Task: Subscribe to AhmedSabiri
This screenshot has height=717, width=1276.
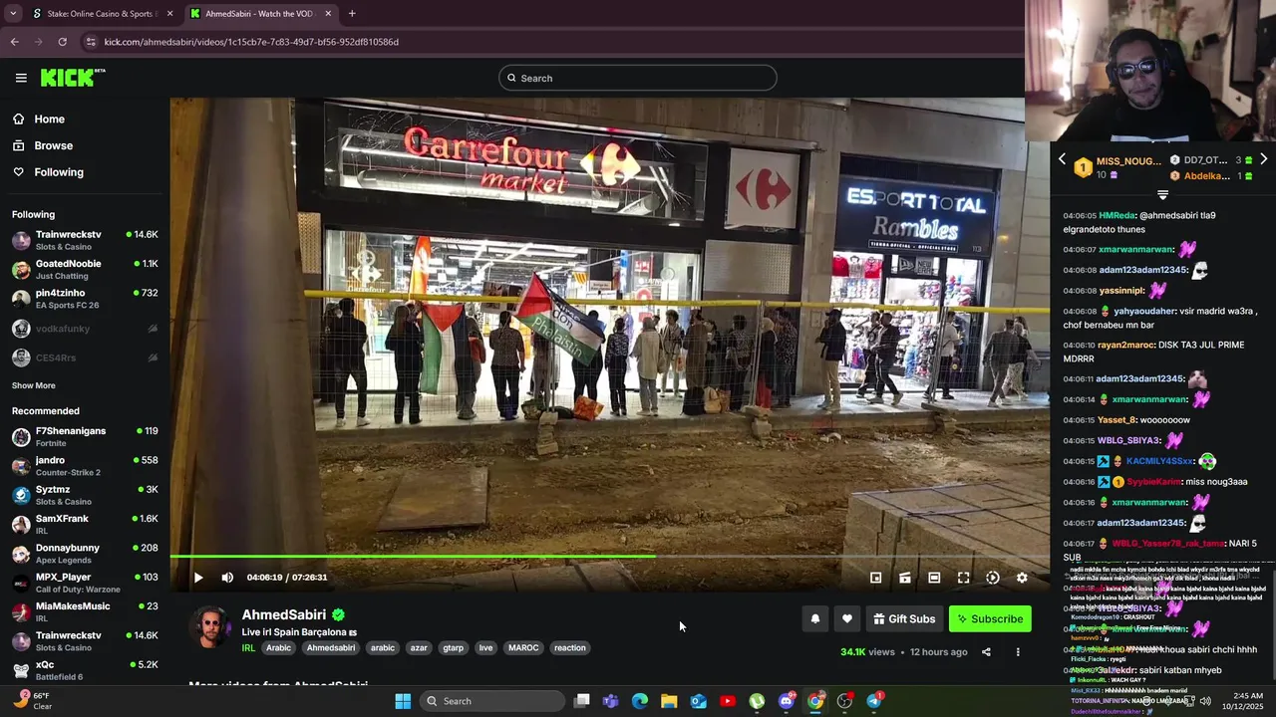Action: [x=990, y=618]
